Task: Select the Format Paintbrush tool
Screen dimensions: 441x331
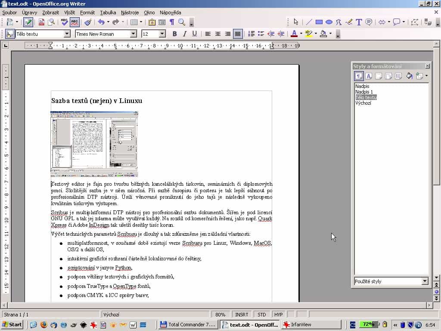Action: 88,22
